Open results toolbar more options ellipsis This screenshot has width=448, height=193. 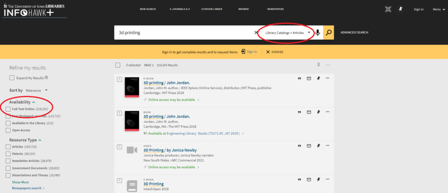point(328,65)
